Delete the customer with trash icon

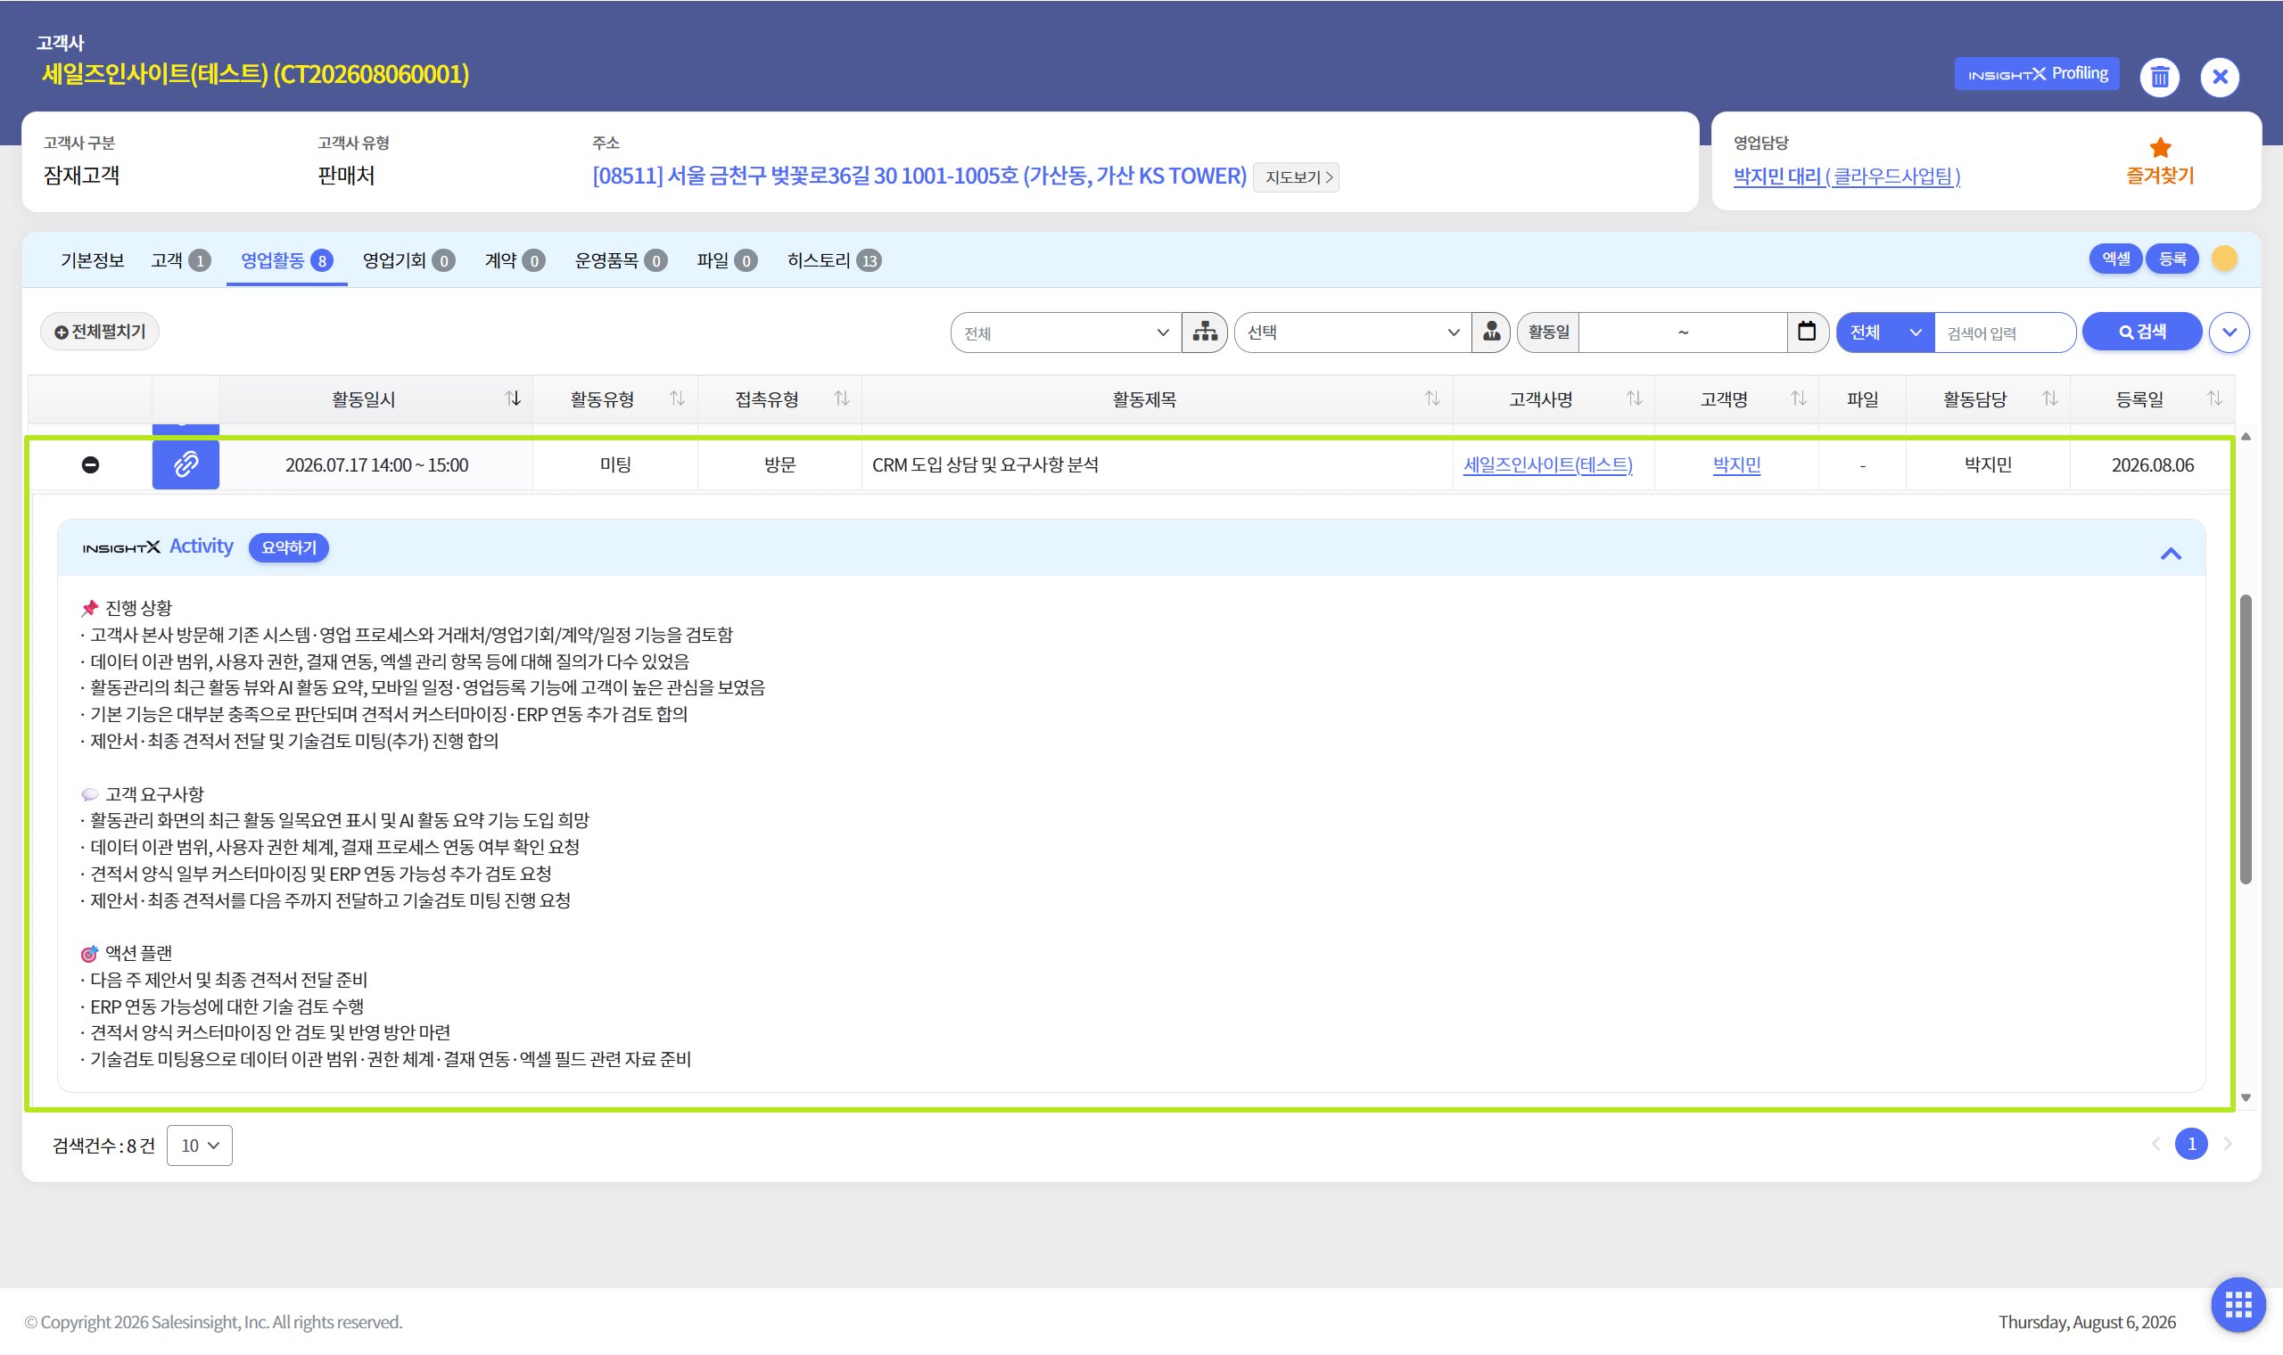point(2159,77)
